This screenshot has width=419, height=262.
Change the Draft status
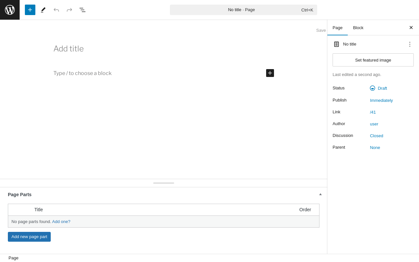click(x=378, y=88)
